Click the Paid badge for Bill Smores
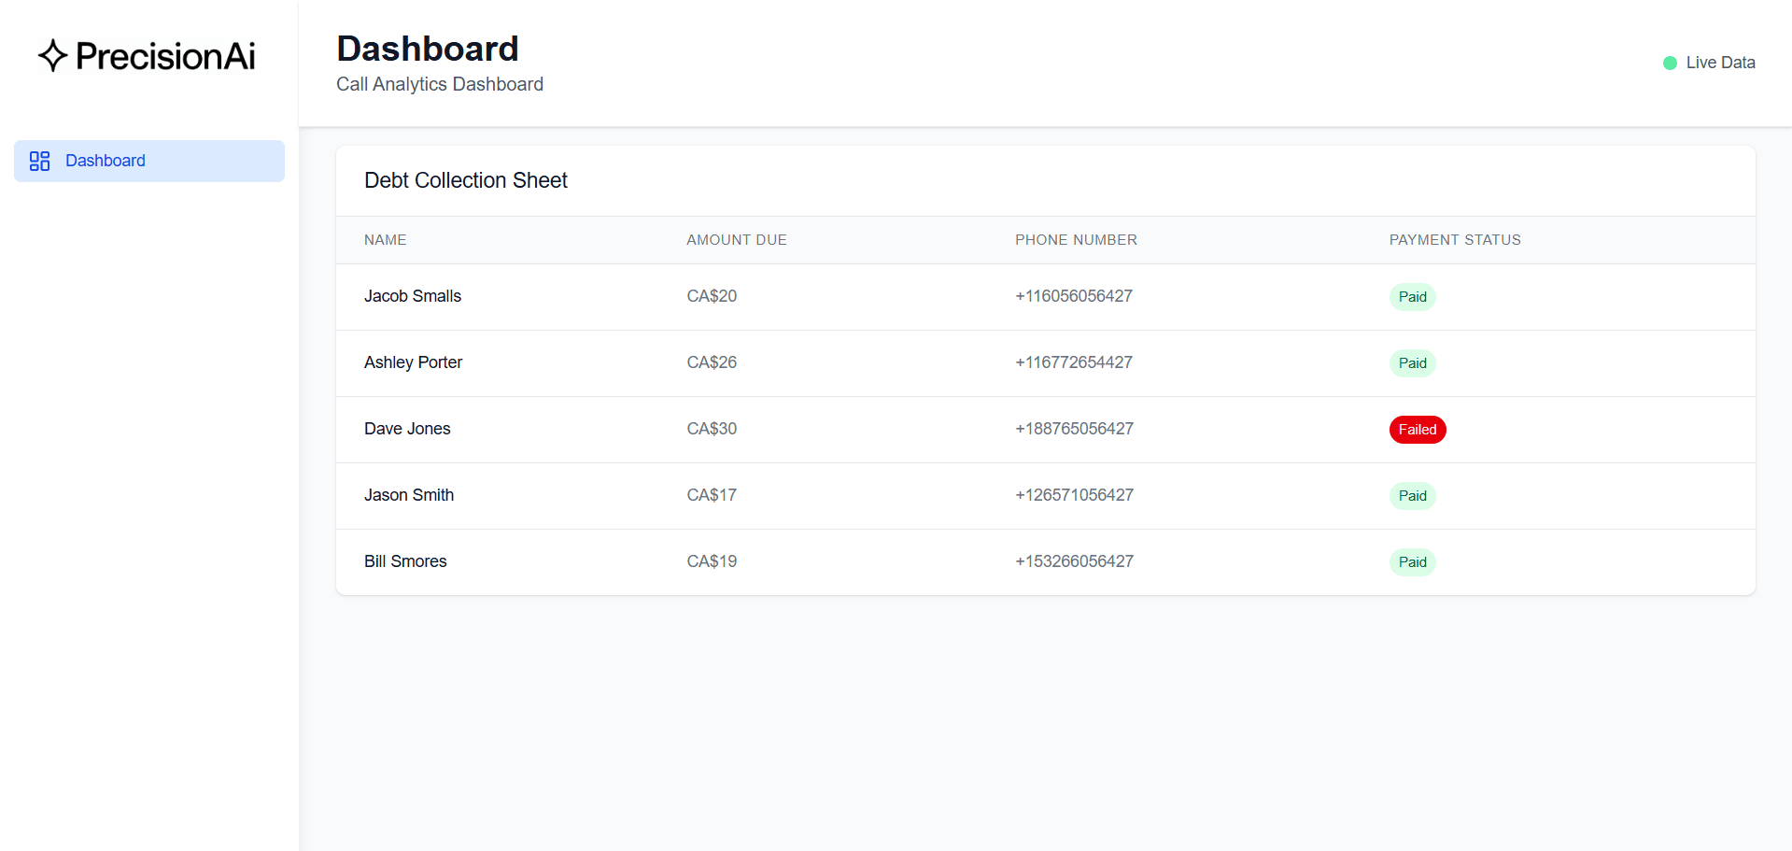The height and width of the screenshot is (851, 1792). point(1412,562)
